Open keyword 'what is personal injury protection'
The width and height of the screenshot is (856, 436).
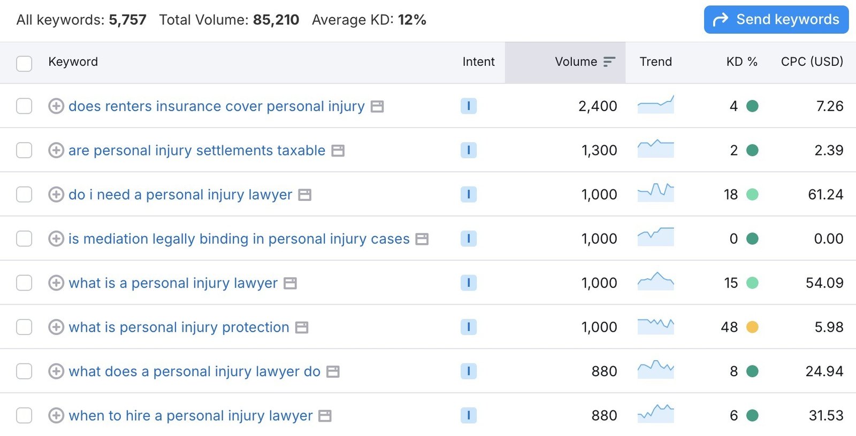[179, 327]
